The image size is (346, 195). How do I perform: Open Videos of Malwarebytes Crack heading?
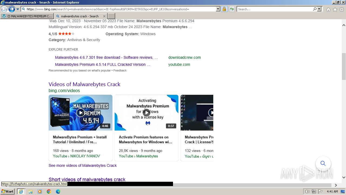(x=84, y=84)
